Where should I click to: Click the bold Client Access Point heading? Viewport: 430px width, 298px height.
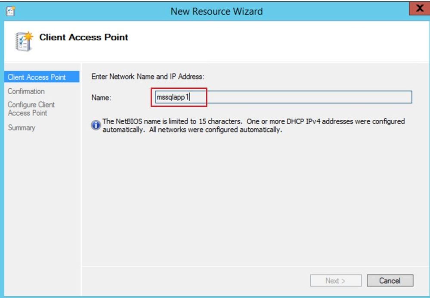point(84,37)
